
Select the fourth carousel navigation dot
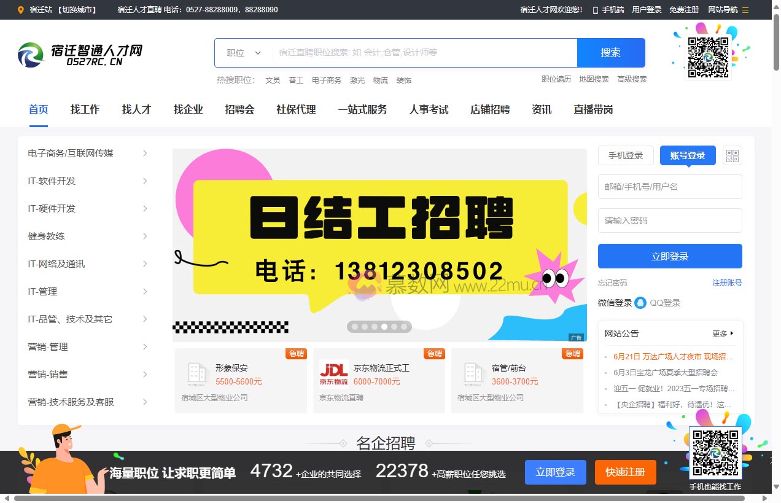click(x=384, y=327)
